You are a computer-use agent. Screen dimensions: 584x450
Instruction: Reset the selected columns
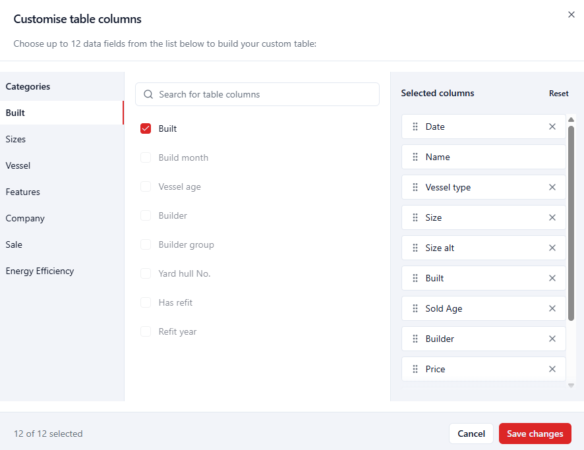(x=558, y=94)
